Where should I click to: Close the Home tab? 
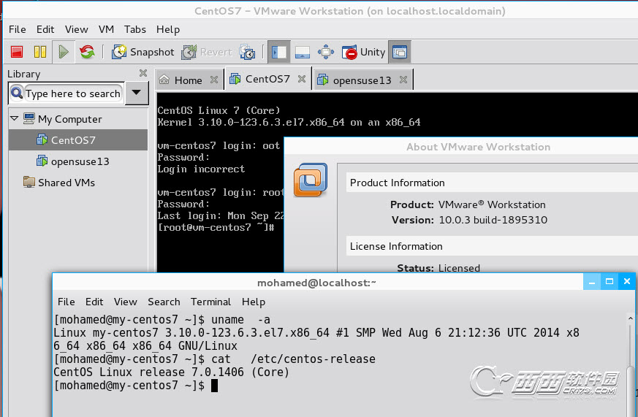[x=214, y=80]
